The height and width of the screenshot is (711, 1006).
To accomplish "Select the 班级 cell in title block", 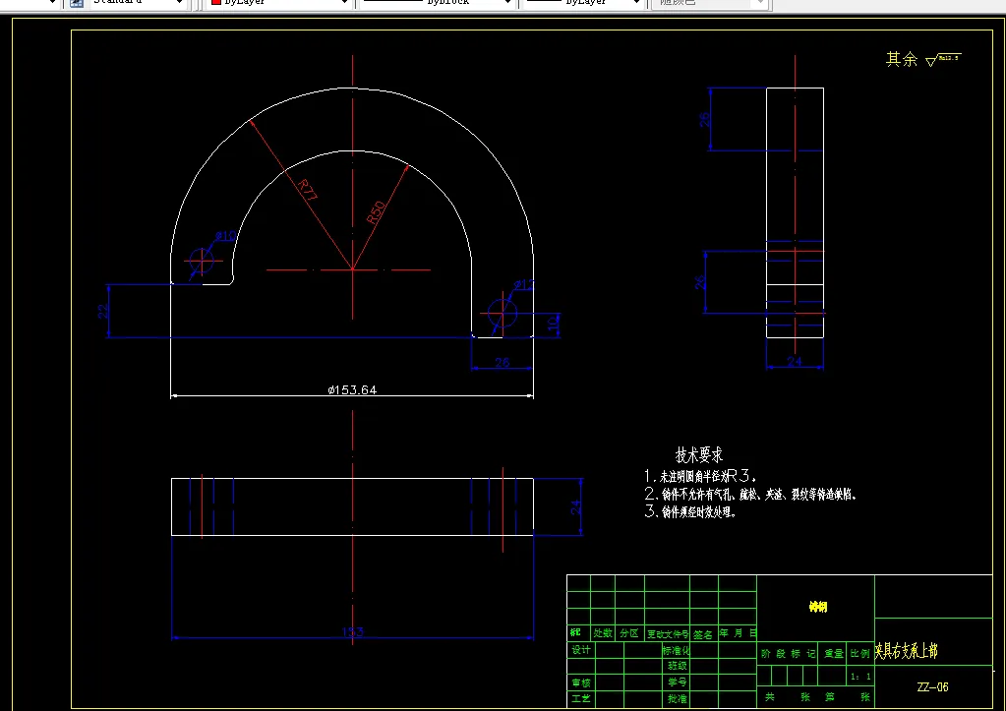I will pos(678,666).
